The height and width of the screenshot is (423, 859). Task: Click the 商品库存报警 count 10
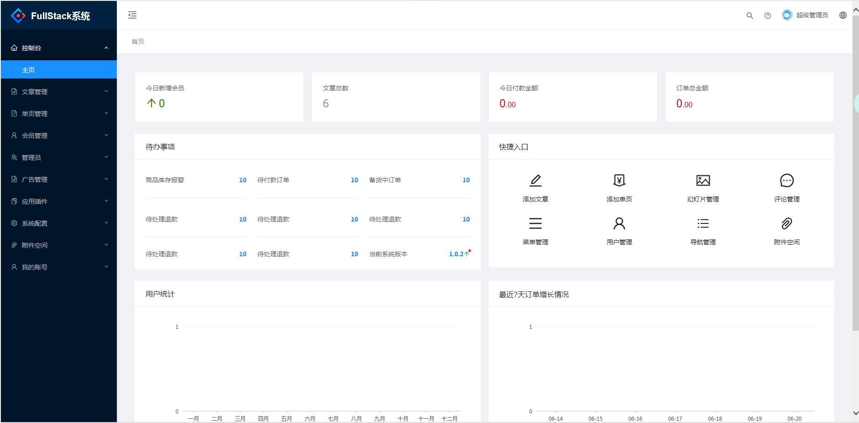(x=243, y=180)
